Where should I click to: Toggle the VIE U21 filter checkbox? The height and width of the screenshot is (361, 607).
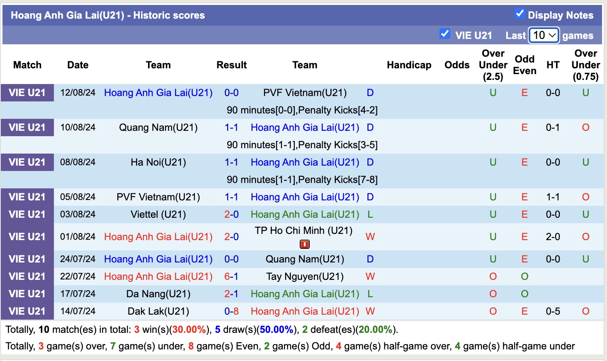click(445, 34)
